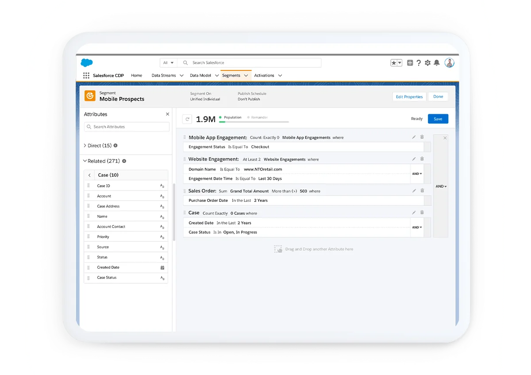The image size is (531, 375).
Task: Click Edit Properties button
Action: [409, 97]
